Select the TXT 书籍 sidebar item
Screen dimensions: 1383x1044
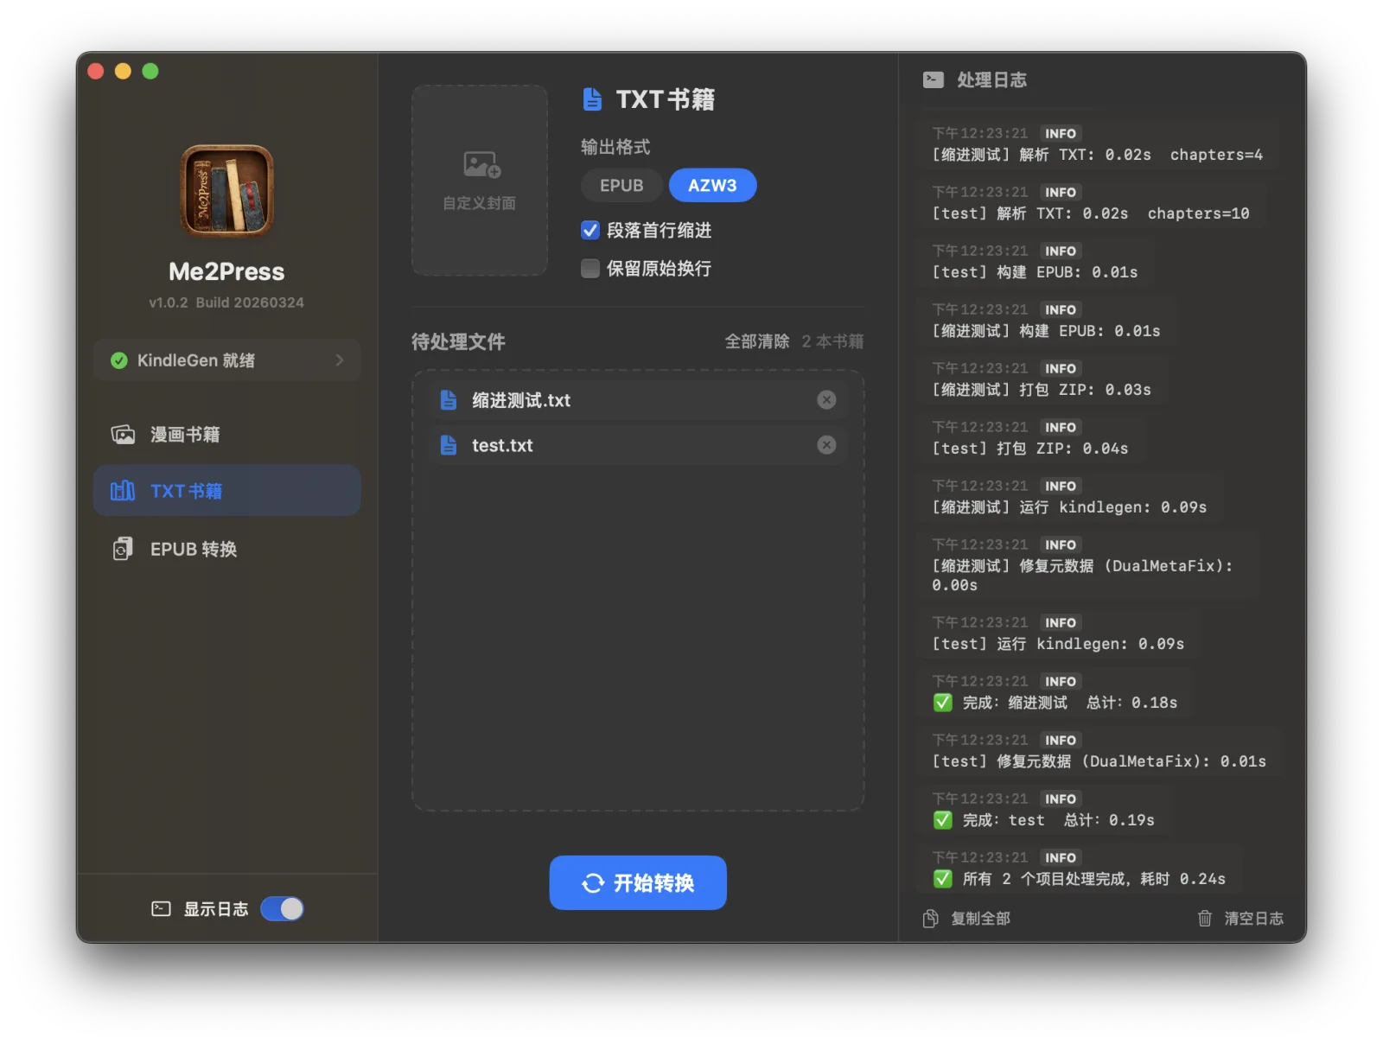pyautogui.click(x=226, y=491)
